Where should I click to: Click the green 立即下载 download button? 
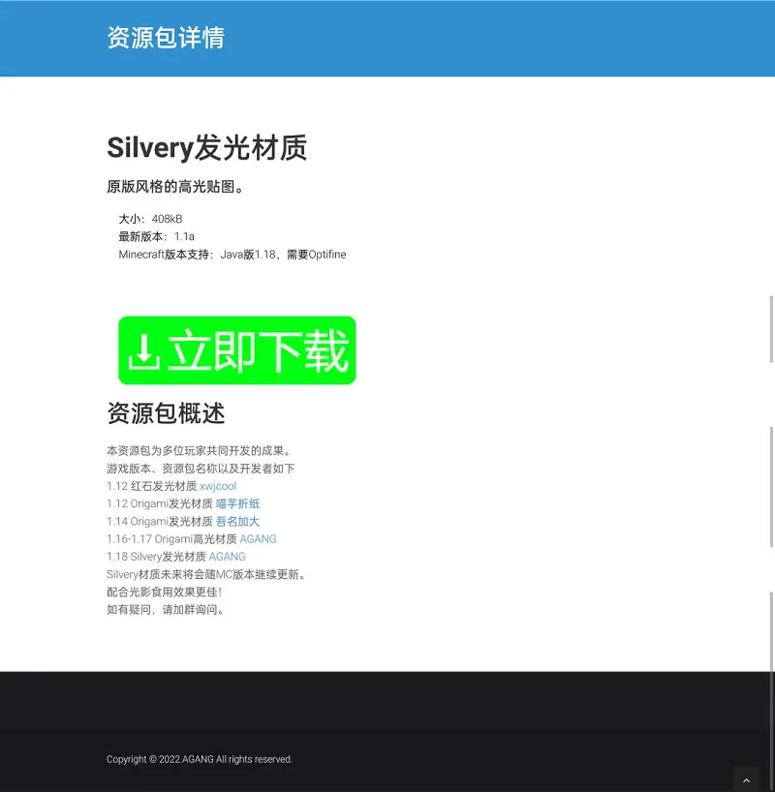point(236,350)
